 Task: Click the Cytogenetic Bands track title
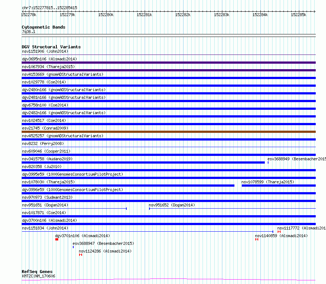pos(44,27)
